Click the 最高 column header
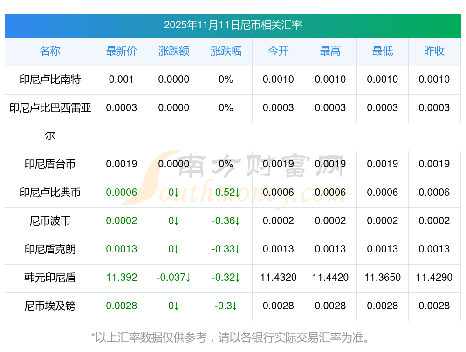This screenshot has width=466, height=352. pyautogui.click(x=330, y=51)
